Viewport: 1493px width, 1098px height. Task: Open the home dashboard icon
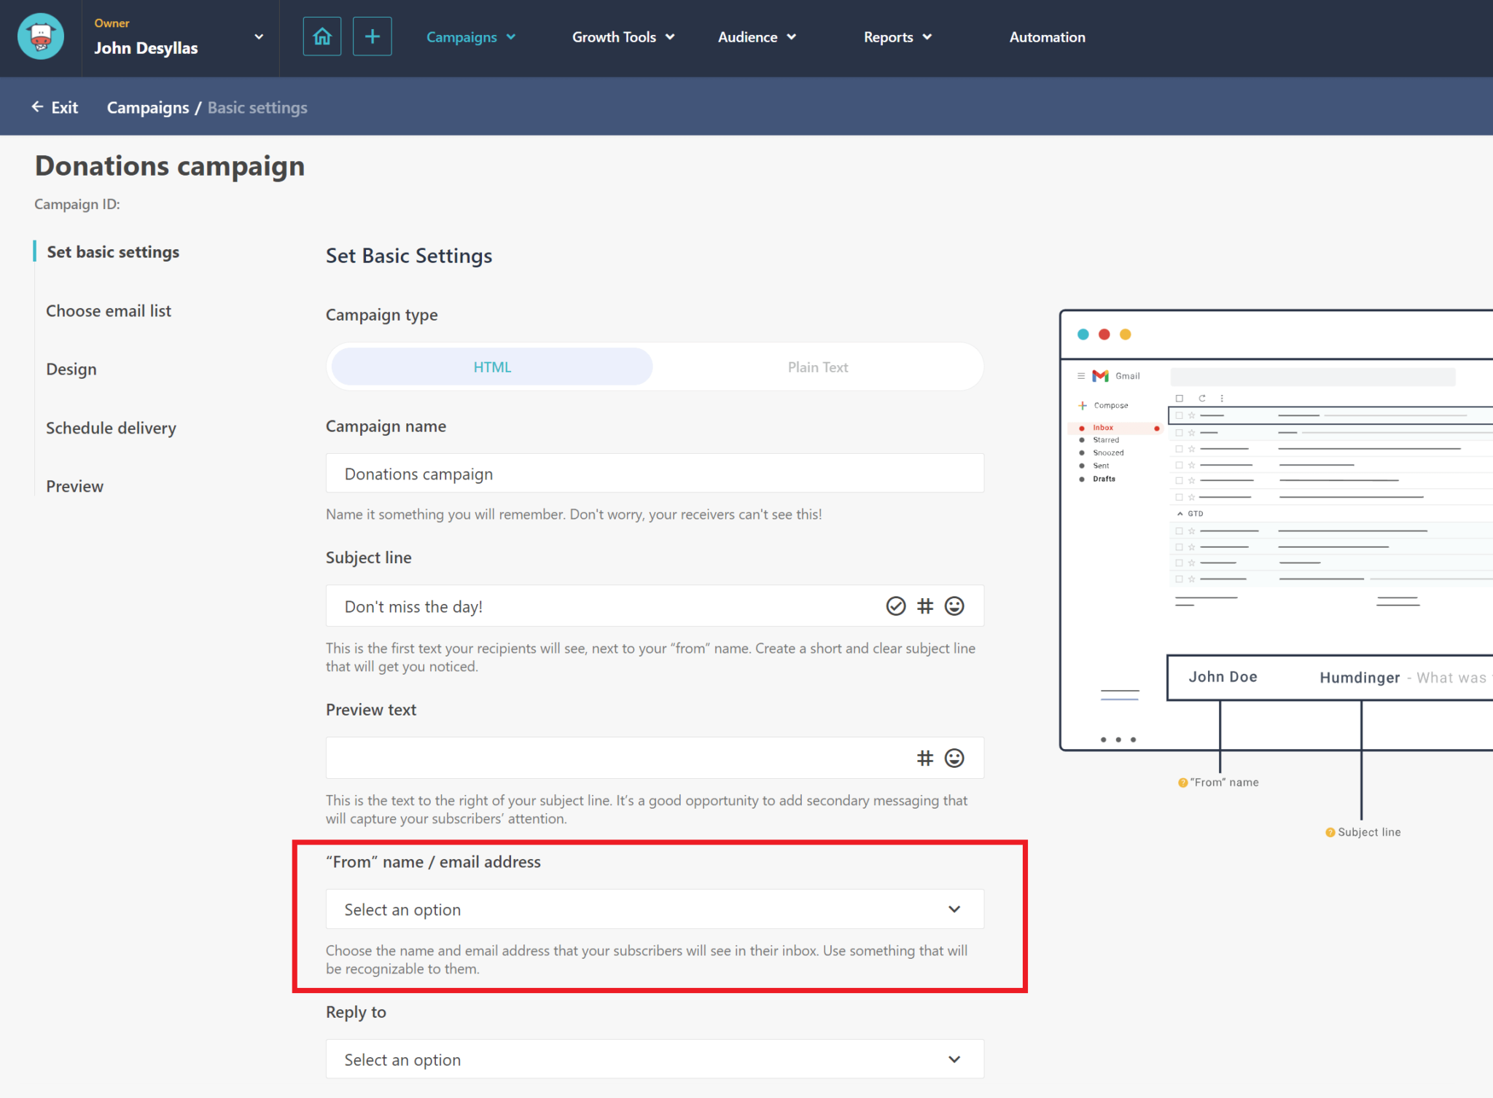tap(321, 36)
